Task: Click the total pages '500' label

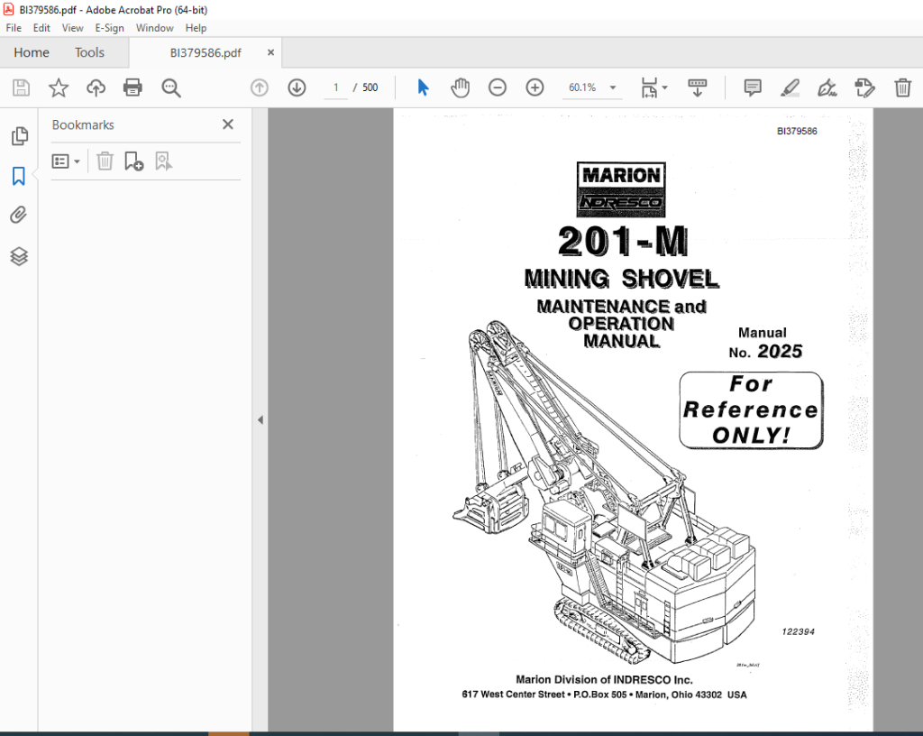Action: pyautogui.click(x=370, y=87)
